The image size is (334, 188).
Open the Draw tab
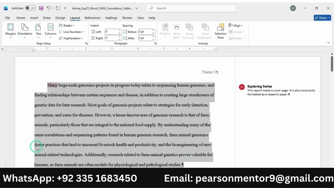click(x=47, y=18)
